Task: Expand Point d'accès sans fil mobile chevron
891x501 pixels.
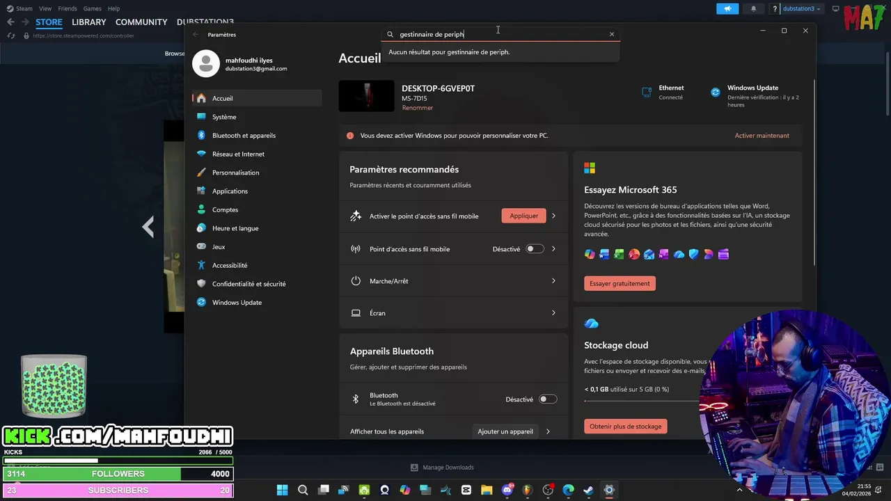Action: (553, 249)
